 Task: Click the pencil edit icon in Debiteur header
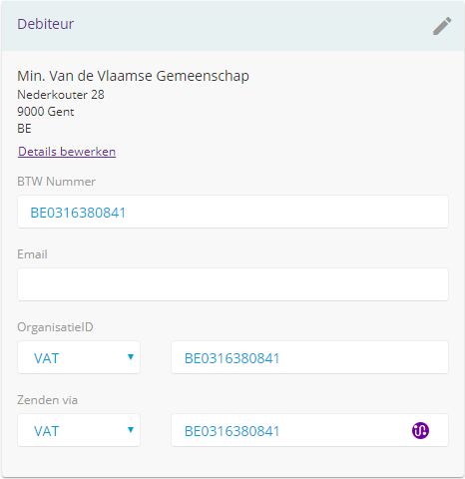click(442, 26)
